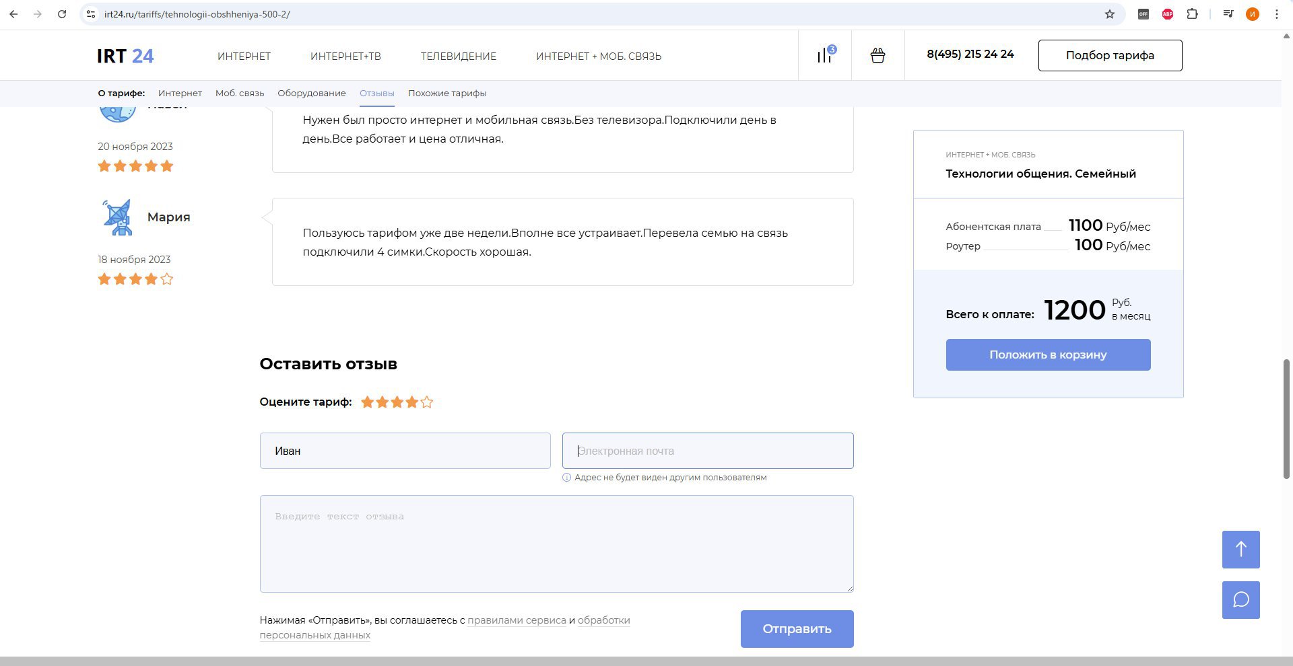This screenshot has height=666, width=1293.
Task: Go to the Интернет tariff section tab
Action: (x=180, y=94)
